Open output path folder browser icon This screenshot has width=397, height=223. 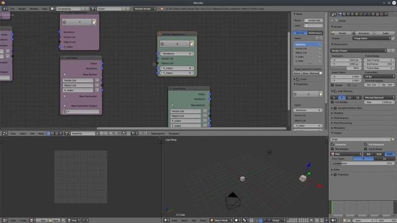[x=393, y=139]
